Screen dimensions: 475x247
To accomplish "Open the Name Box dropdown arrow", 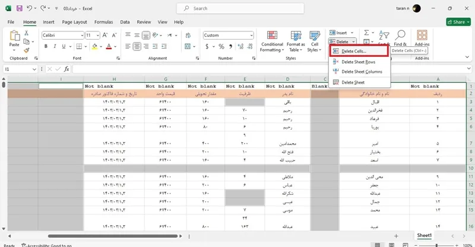I will (x=34, y=69).
